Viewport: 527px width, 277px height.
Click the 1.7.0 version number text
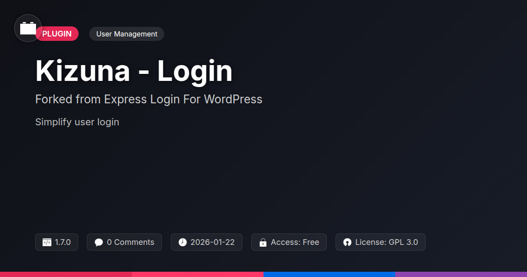(63, 242)
